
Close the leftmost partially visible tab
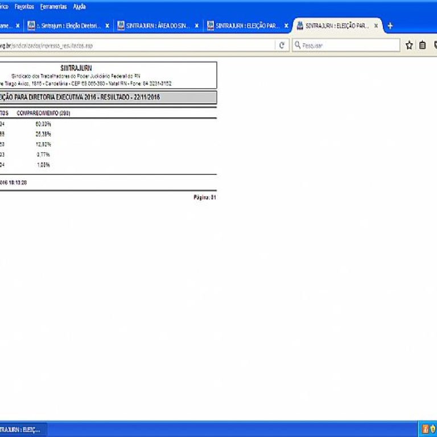coord(18,26)
